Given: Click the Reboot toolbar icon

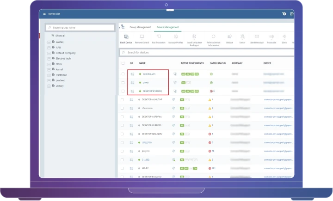Looking at the screenshot, I should pyautogui.click(x=230, y=37).
